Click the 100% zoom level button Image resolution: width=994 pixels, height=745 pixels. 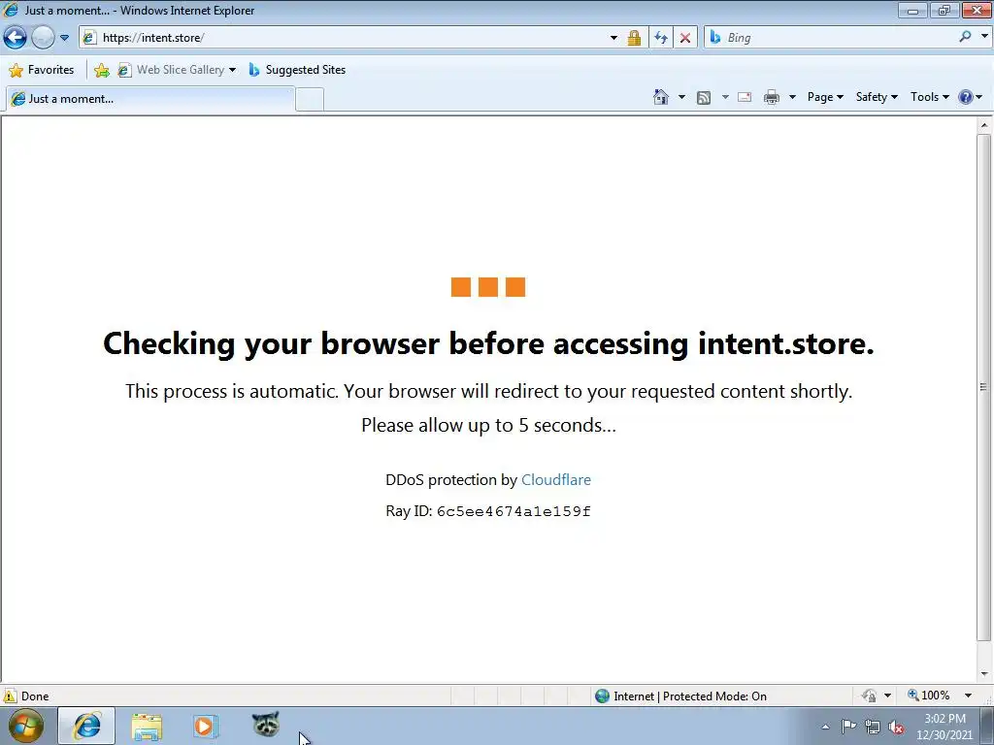pos(929,696)
